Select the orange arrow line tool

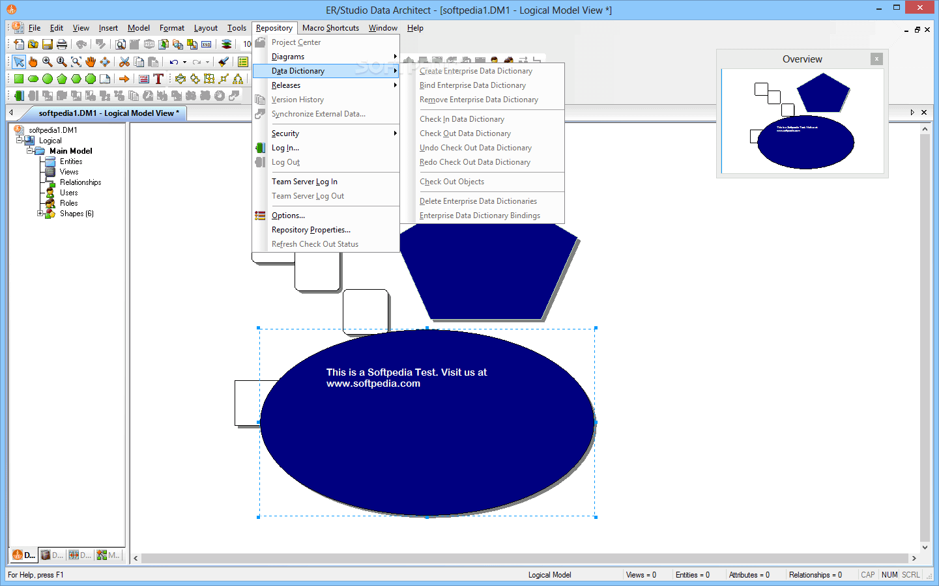click(x=124, y=79)
